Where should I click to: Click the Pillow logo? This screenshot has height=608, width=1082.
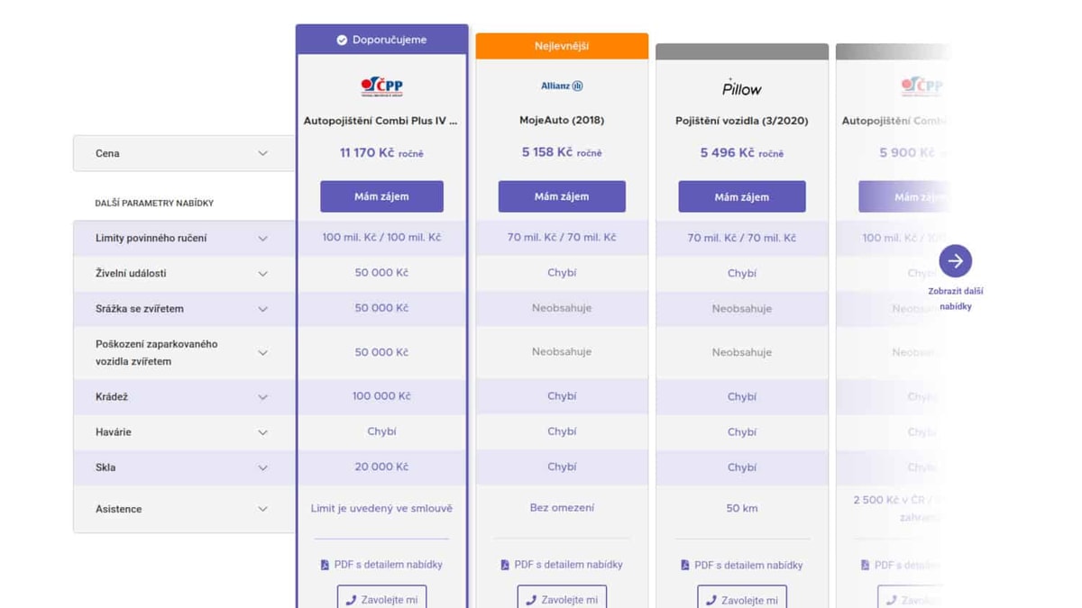pyautogui.click(x=742, y=87)
